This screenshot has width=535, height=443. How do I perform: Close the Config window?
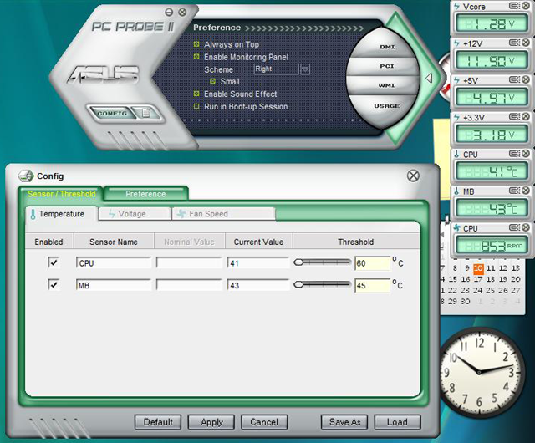point(413,176)
